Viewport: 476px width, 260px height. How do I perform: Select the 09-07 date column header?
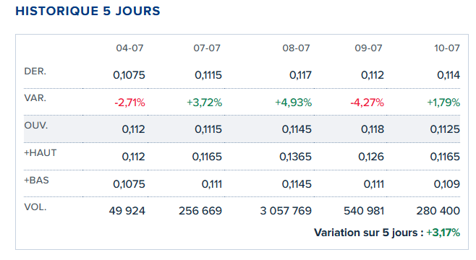368,48
